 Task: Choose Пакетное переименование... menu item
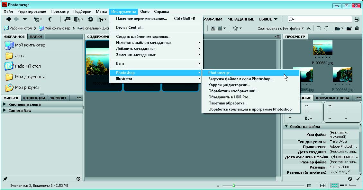click(156, 19)
